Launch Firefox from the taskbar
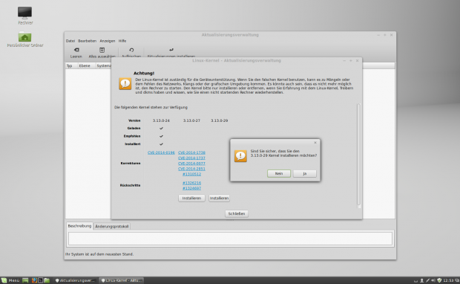This screenshot has height=284, width=460. (x=34, y=280)
